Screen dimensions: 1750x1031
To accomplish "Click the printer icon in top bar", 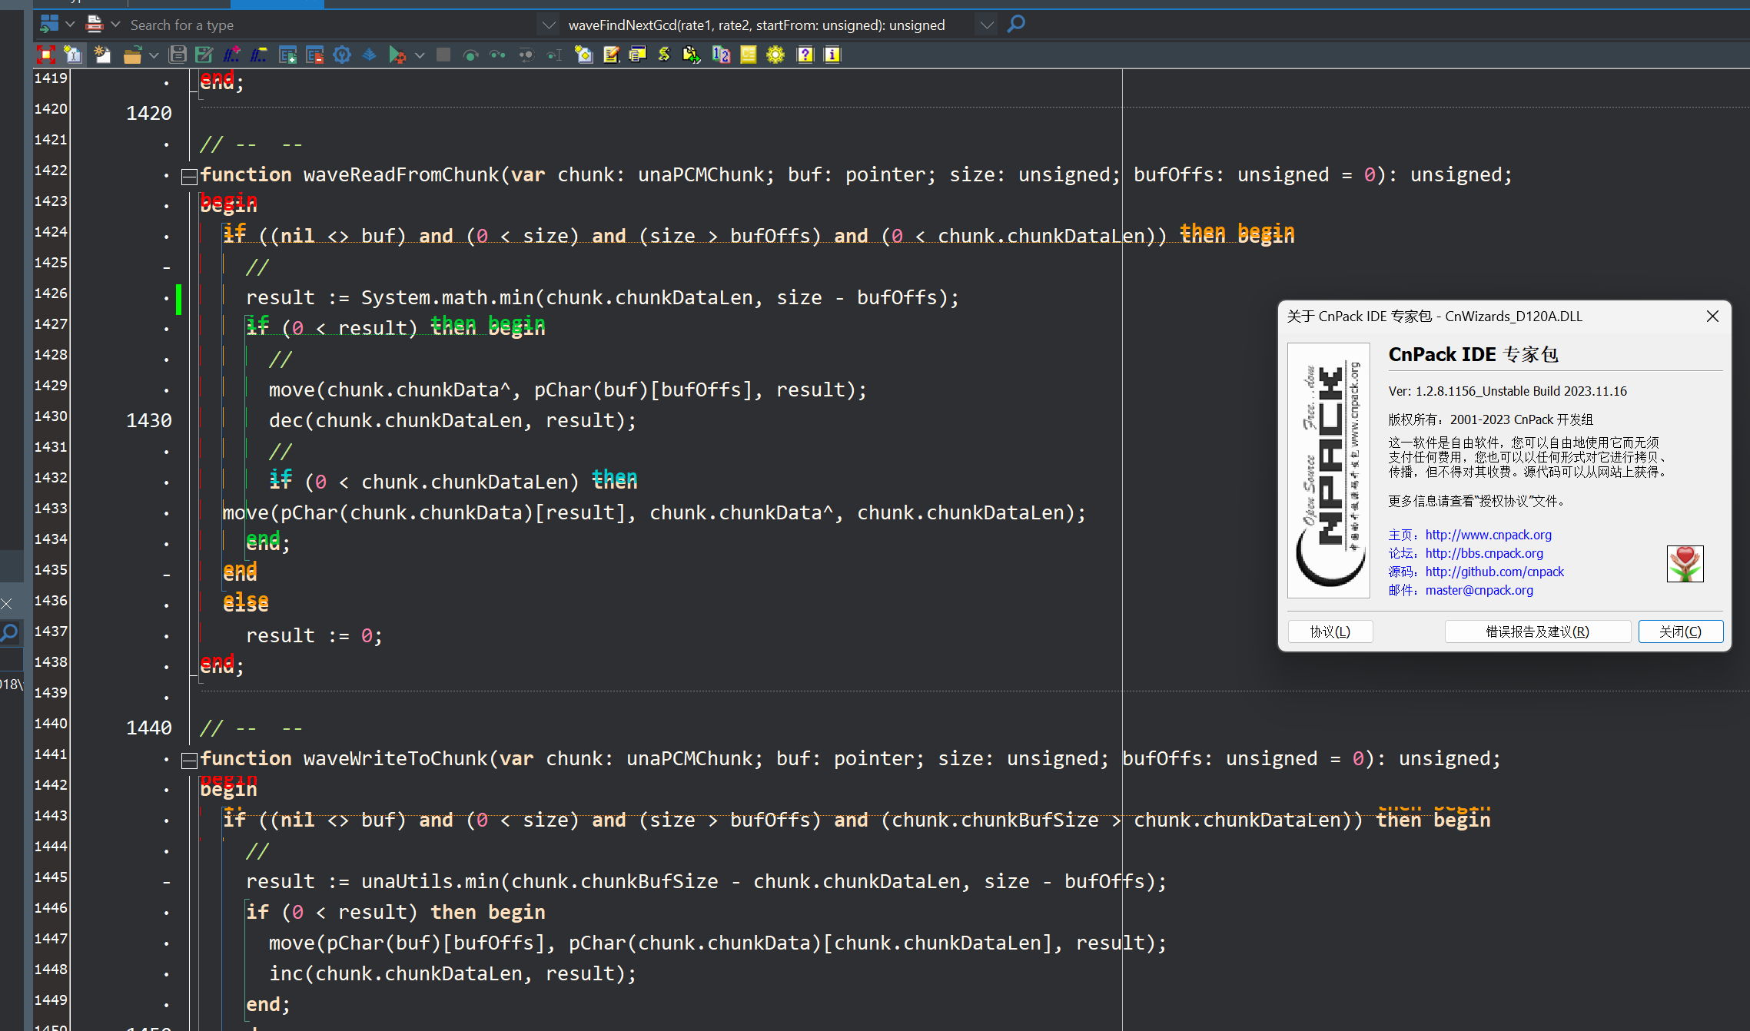I will [95, 24].
